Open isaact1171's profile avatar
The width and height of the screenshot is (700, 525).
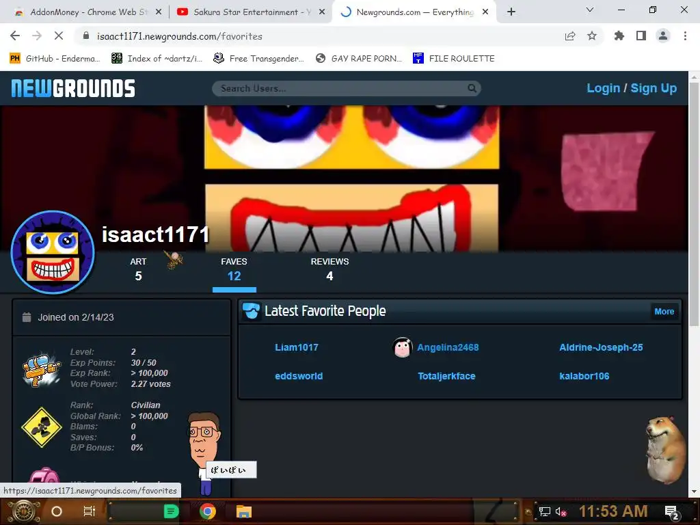tap(53, 252)
